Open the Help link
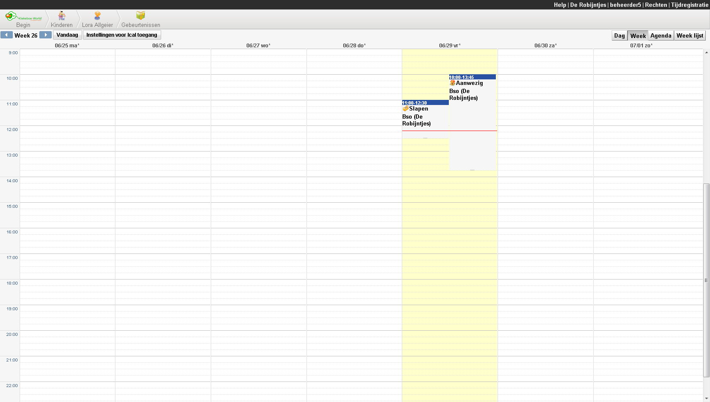The image size is (710, 402). (x=560, y=5)
